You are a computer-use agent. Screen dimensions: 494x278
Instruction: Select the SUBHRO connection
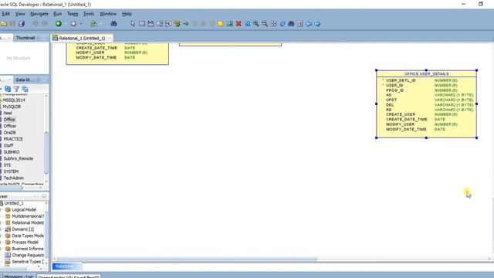[12, 152]
